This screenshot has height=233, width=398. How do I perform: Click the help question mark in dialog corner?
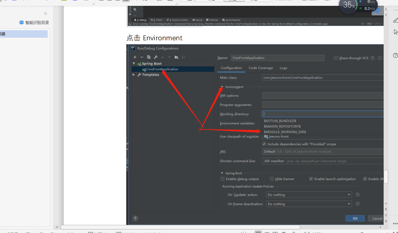pyautogui.click(x=135, y=218)
